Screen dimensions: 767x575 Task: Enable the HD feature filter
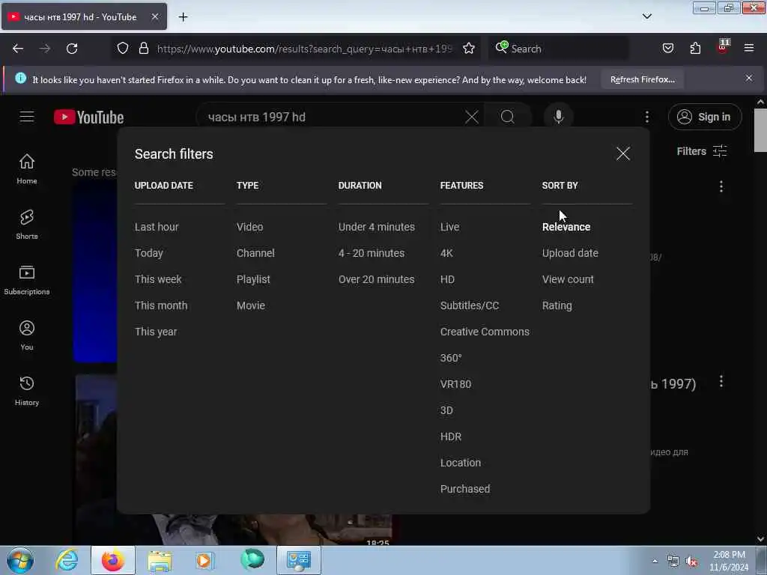coord(447,279)
